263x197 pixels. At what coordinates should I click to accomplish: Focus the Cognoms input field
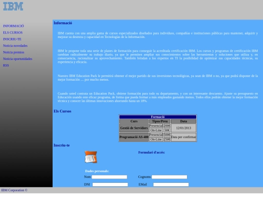click(169, 177)
